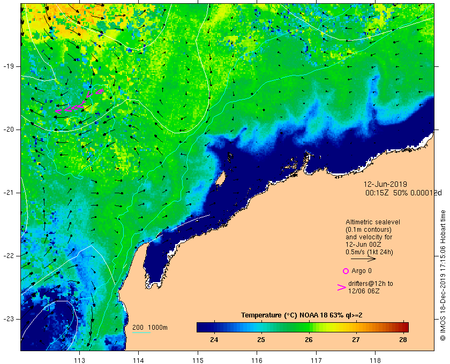This screenshot has height=364, width=450.
Task: Click the 117 longitude axis label
Action: (x=316, y=361)
